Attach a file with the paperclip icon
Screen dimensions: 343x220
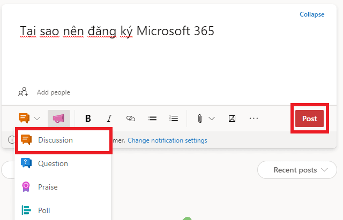pyautogui.click(x=200, y=119)
